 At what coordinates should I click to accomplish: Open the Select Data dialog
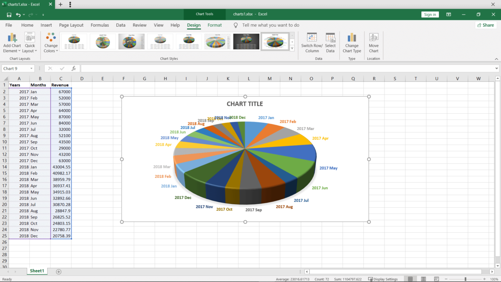point(330,38)
